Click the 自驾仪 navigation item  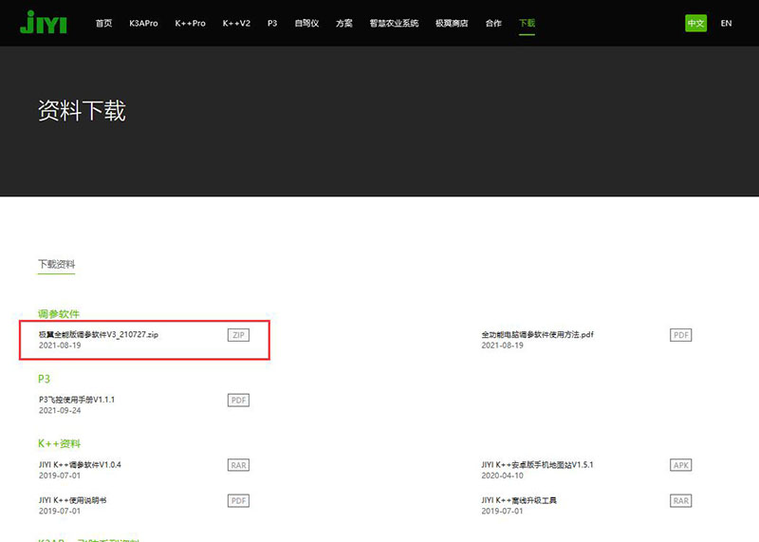pos(307,23)
